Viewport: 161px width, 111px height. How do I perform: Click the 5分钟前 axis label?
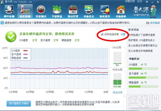[13, 92]
